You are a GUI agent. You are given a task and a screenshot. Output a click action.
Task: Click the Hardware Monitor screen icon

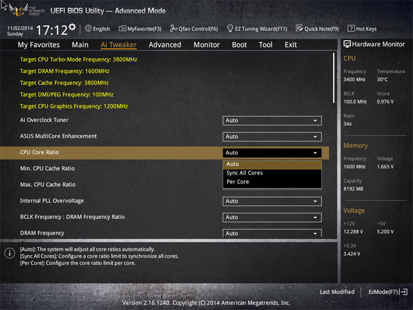347,44
